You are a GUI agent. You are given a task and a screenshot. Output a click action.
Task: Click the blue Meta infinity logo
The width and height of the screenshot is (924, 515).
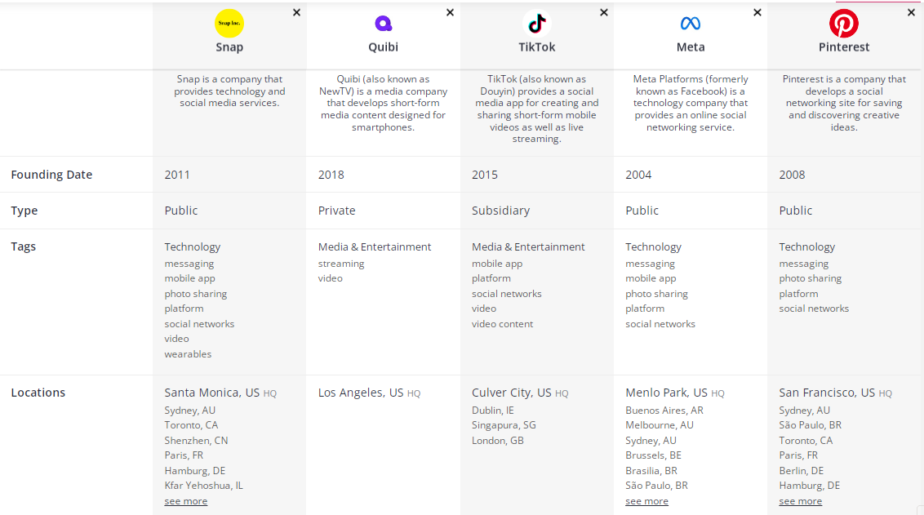point(691,23)
